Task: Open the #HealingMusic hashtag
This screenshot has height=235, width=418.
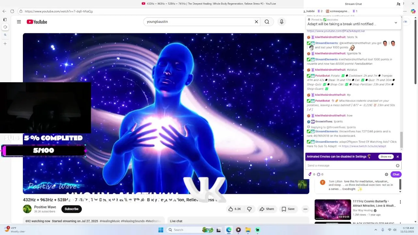Action: [x=110, y=221]
